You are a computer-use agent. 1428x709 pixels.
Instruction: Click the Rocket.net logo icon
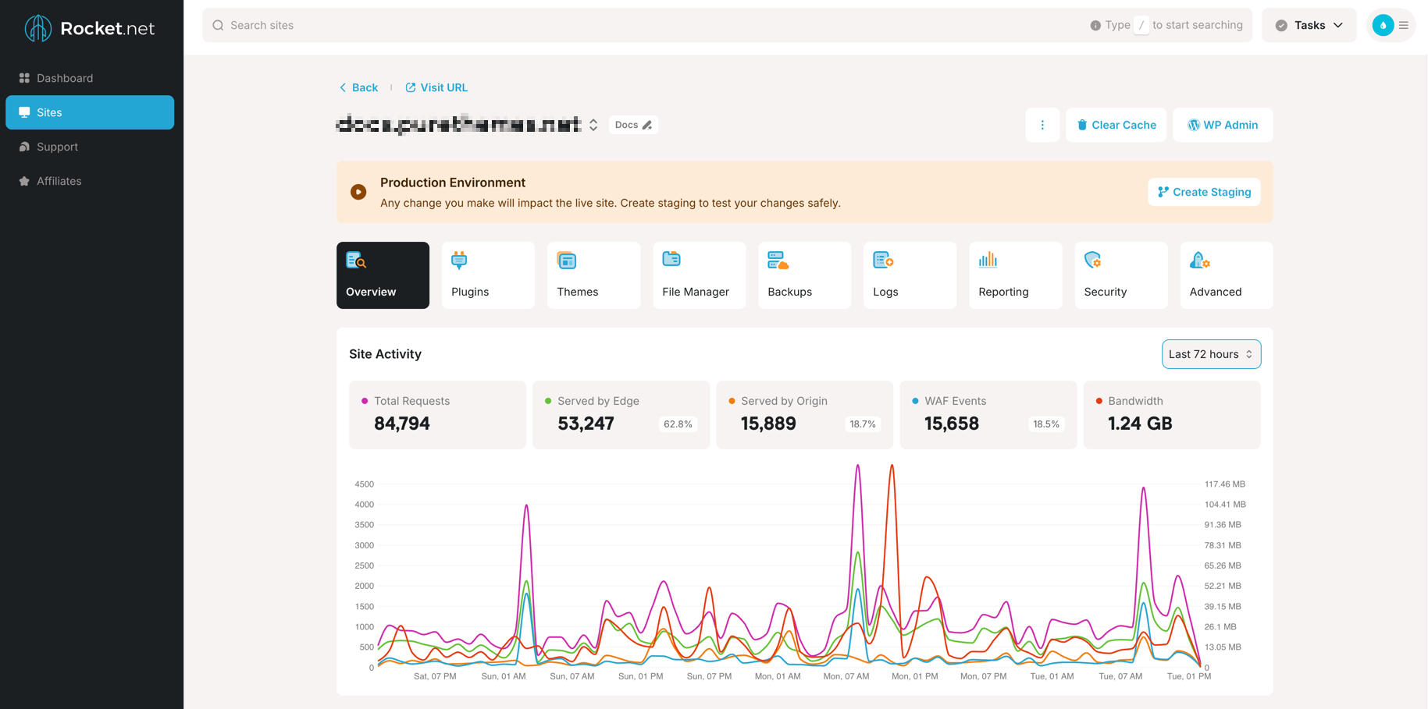tap(37, 28)
